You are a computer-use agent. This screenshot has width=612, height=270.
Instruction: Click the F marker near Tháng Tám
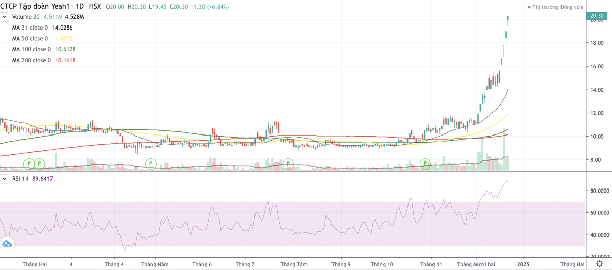[289, 164]
